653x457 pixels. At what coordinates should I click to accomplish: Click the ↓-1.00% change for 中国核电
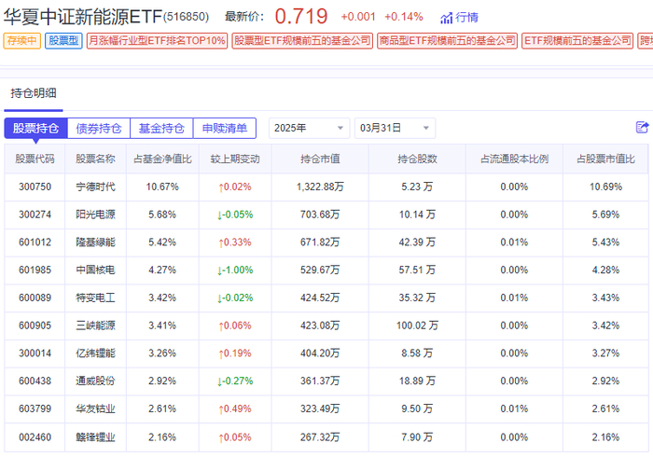pos(235,270)
